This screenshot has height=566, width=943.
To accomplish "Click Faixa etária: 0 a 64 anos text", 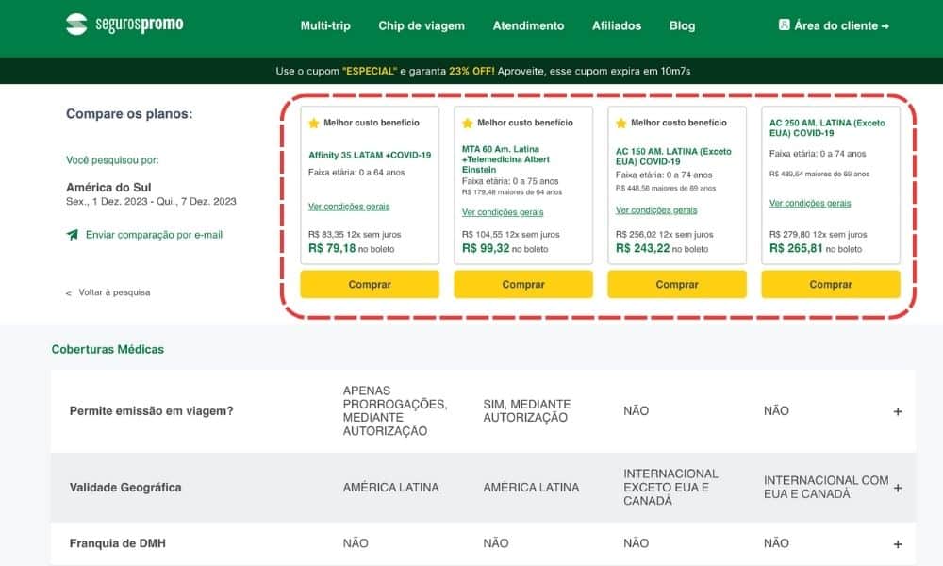I will (x=356, y=172).
